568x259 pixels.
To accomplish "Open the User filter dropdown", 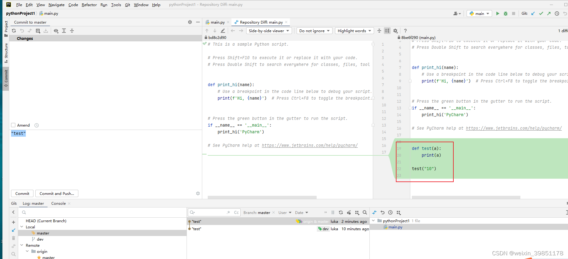I will [x=285, y=212].
